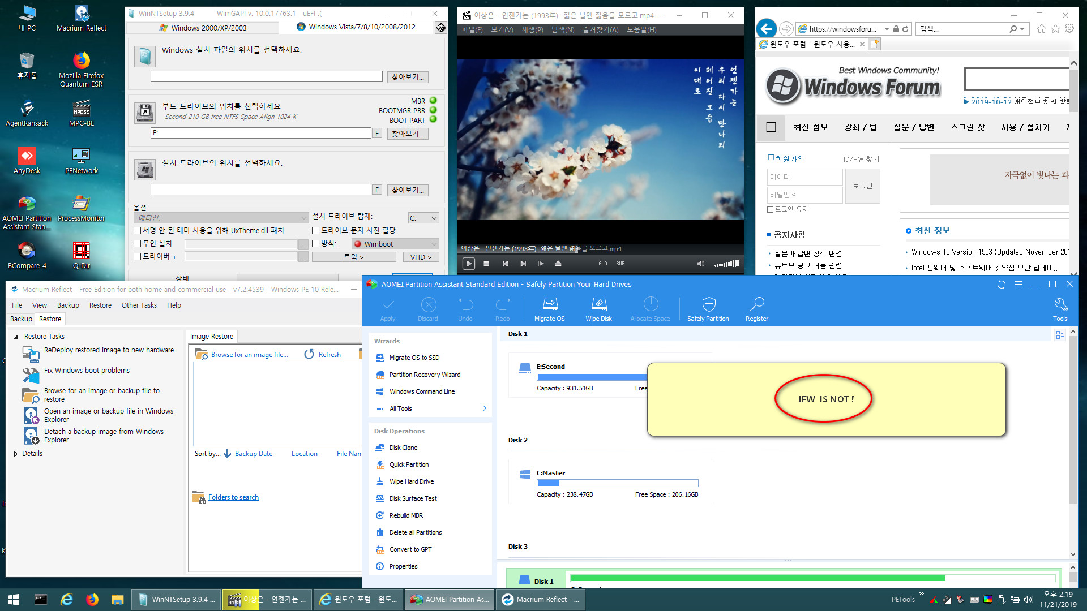Open IE search provider dropdown
The width and height of the screenshot is (1087, 611).
[x=1022, y=29]
